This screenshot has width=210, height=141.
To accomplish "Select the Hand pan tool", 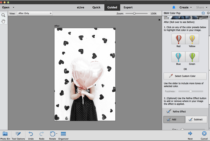I will point(3,21).
